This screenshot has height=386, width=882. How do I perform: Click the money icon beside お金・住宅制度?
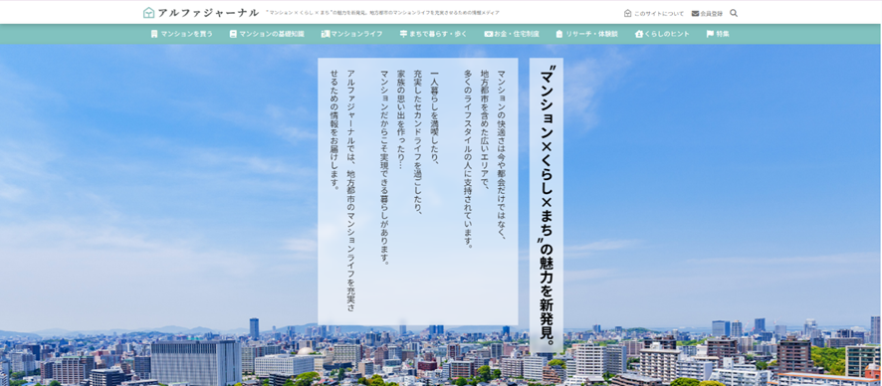pos(488,34)
